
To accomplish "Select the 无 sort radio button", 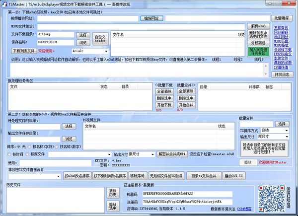I will pyautogui.click(x=18, y=146).
